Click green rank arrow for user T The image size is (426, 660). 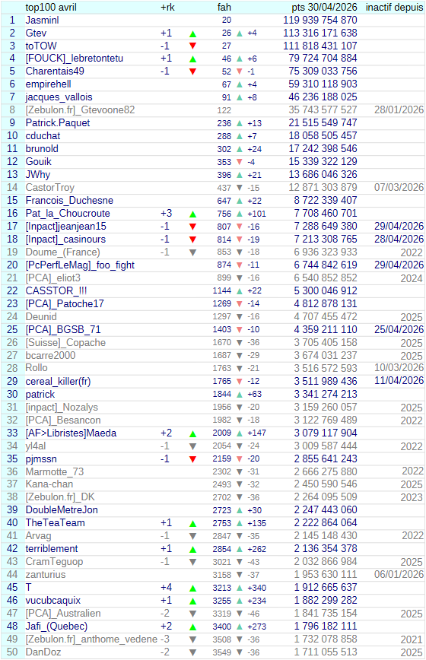pyautogui.click(x=192, y=588)
